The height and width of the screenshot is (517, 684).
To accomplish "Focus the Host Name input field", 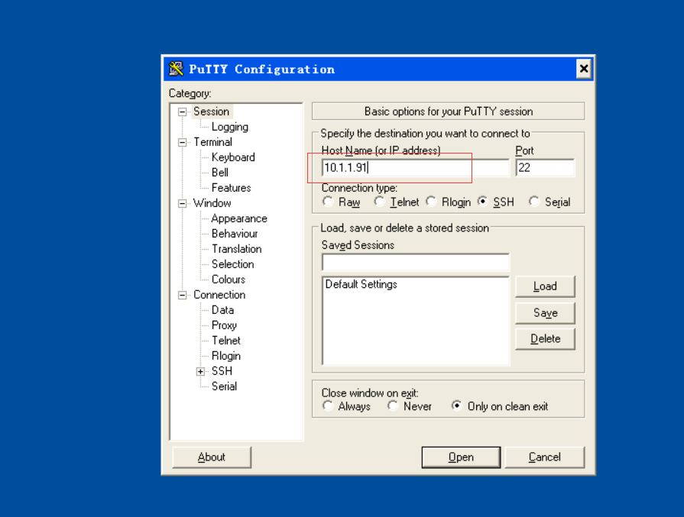I will (x=415, y=168).
